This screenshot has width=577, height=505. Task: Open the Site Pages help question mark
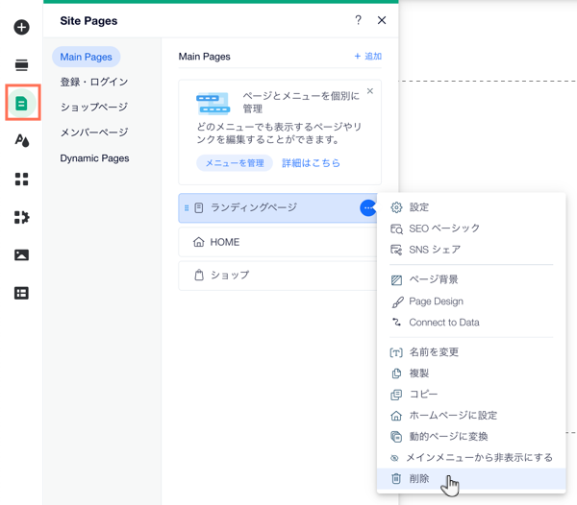358,20
